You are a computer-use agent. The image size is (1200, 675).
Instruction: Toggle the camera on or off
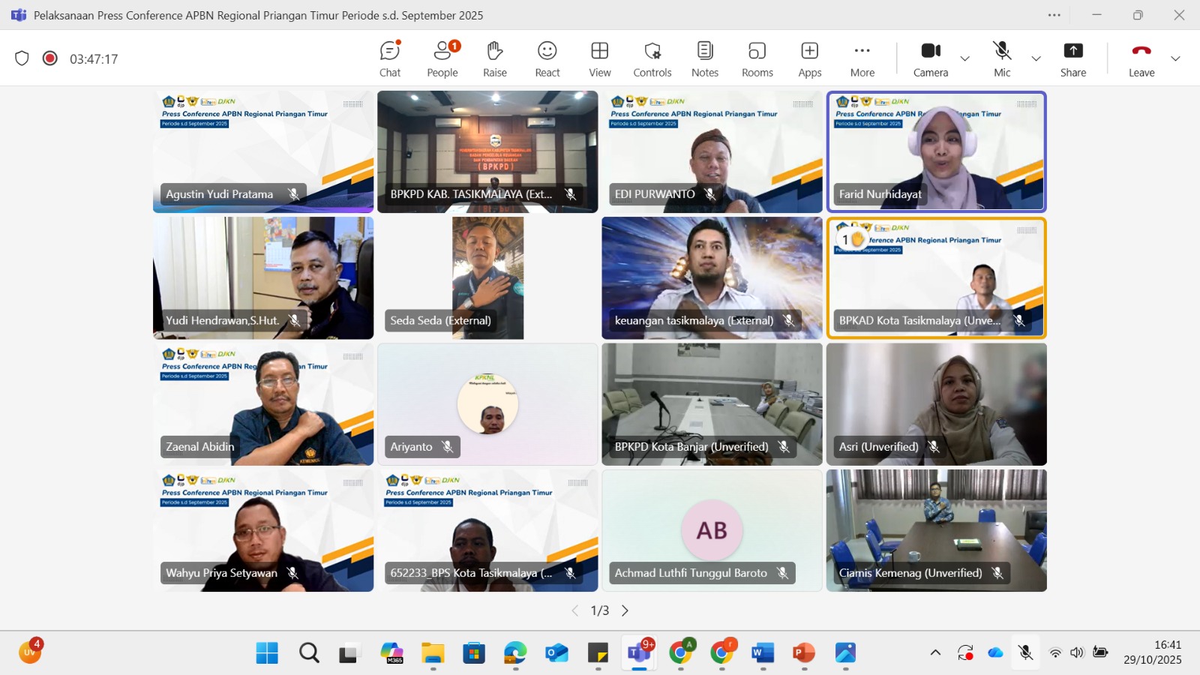pos(931,58)
